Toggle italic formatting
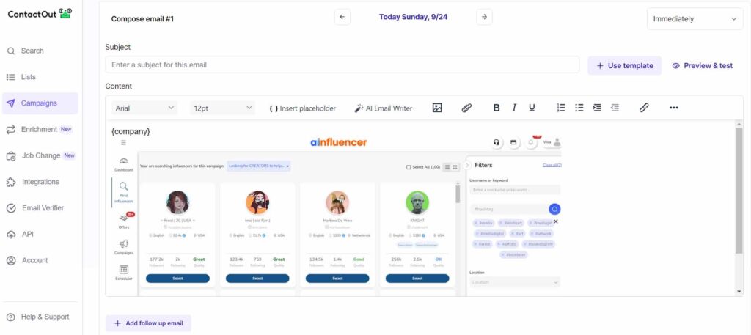The width and height of the screenshot is (751, 335). [514, 108]
